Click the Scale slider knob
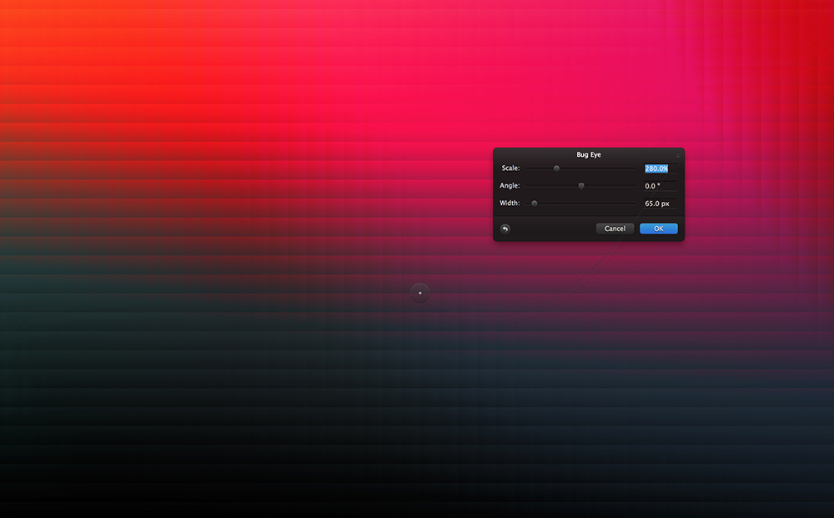This screenshot has height=518, width=834. (556, 168)
